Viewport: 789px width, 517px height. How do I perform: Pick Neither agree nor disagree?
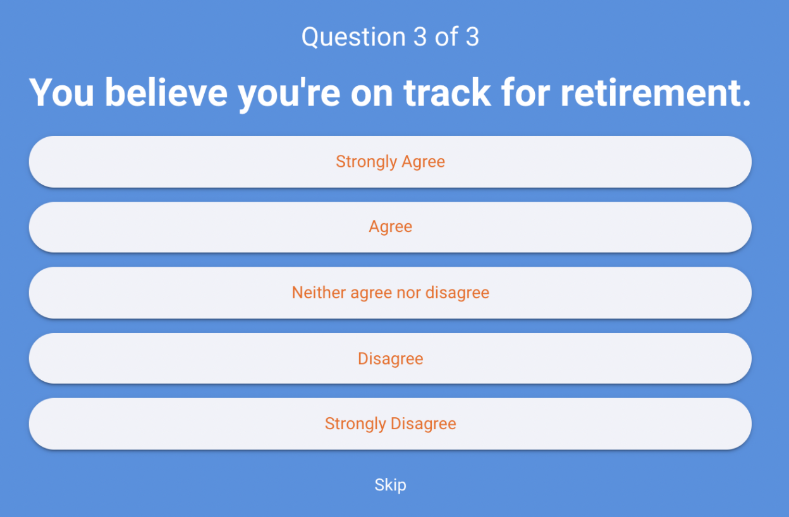click(x=390, y=293)
